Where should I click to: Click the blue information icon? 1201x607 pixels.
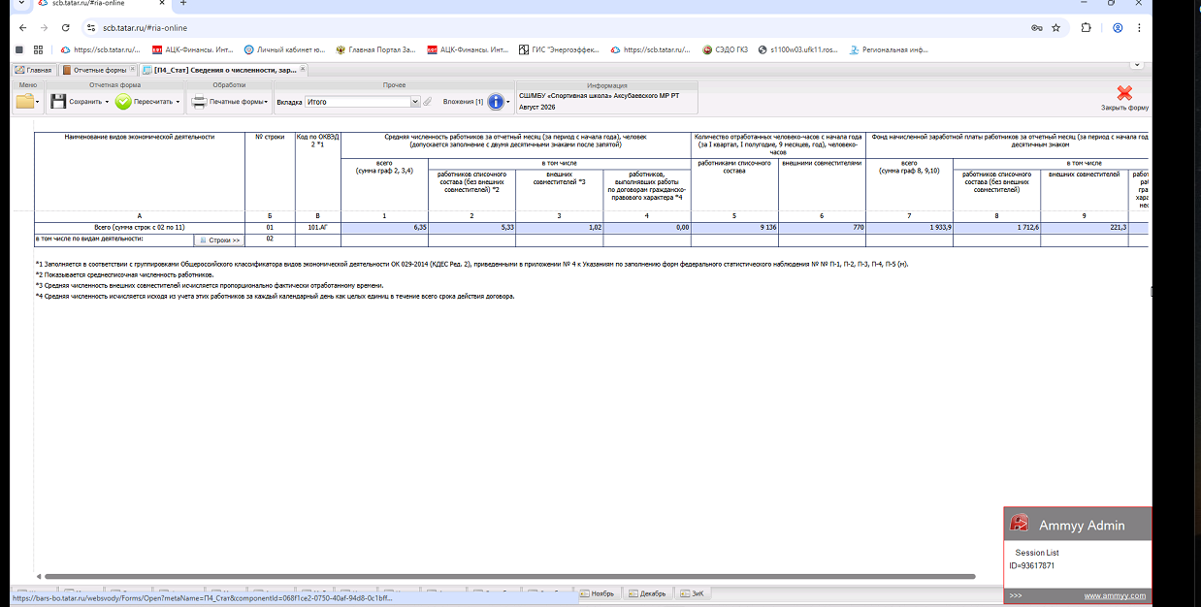coord(496,101)
